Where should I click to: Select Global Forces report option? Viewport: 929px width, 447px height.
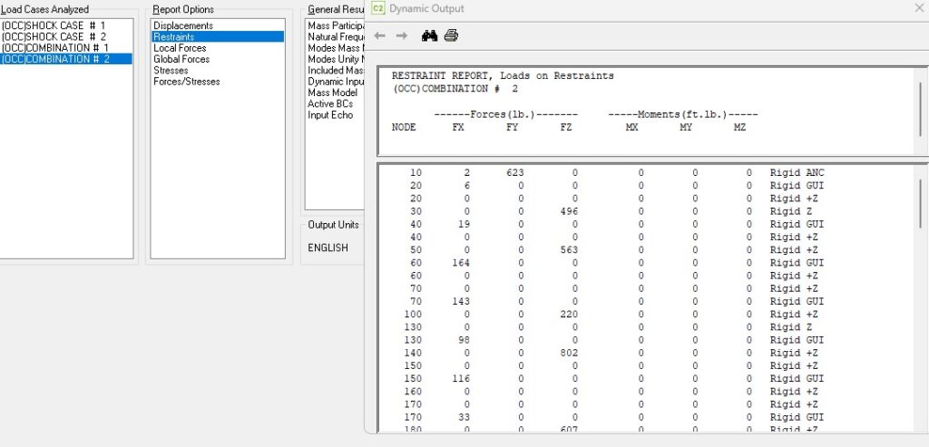pos(181,59)
